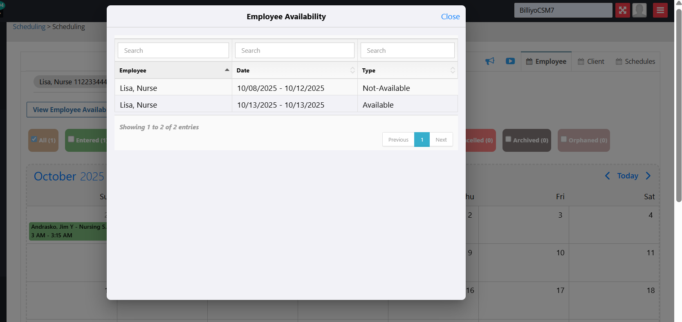682x322 pixels.
Task: Check the Orphaned (0) filter checkbox
Action: pyautogui.click(x=564, y=139)
